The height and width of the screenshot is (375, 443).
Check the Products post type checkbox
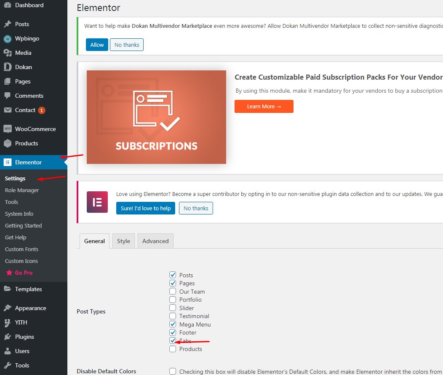coord(173,349)
